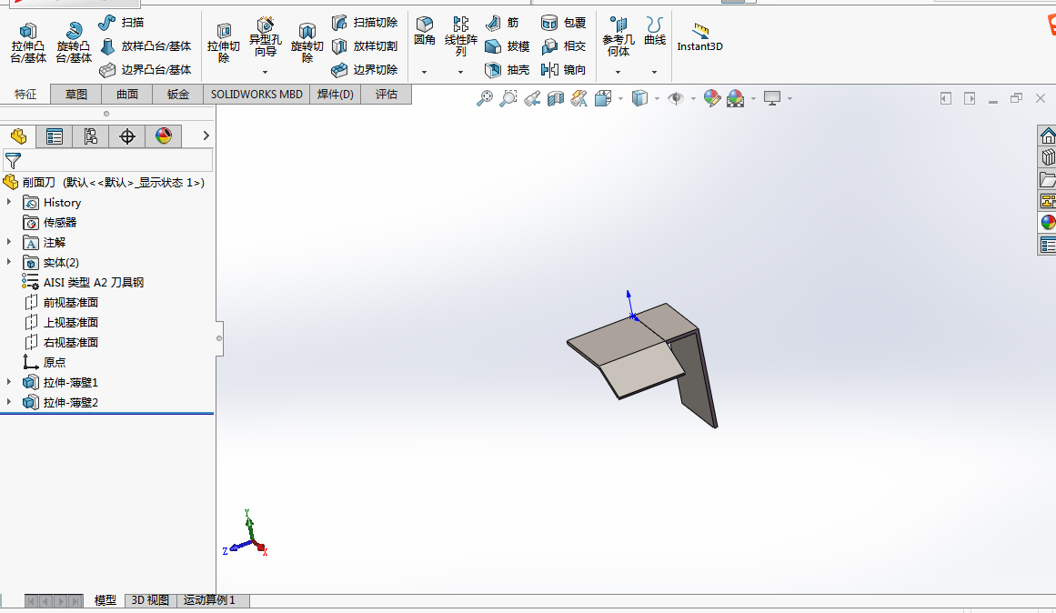Select Linear Pattern (线性阵列)
This screenshot has width=1056, height=613.
pos(460,36)
